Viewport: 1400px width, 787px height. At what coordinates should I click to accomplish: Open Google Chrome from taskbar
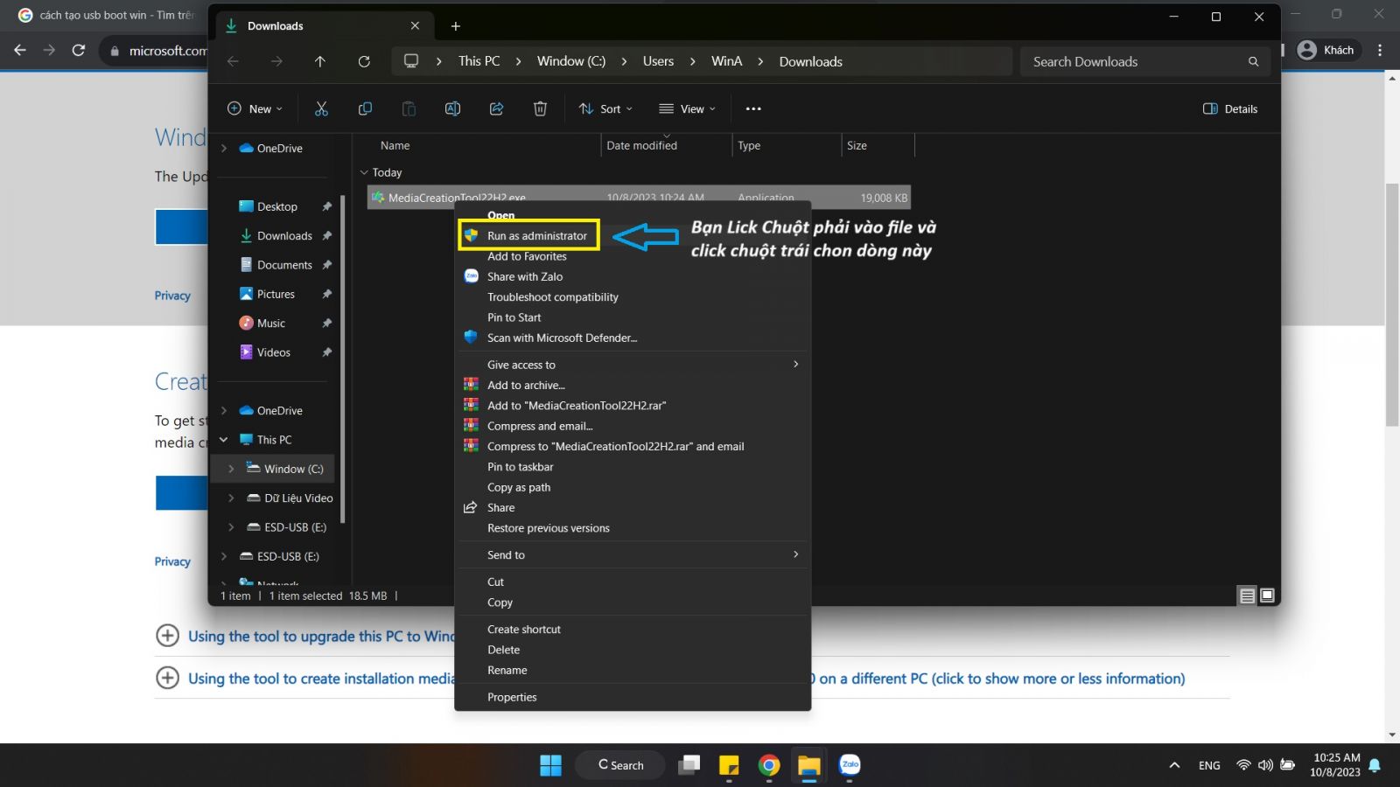click(769, 765)
